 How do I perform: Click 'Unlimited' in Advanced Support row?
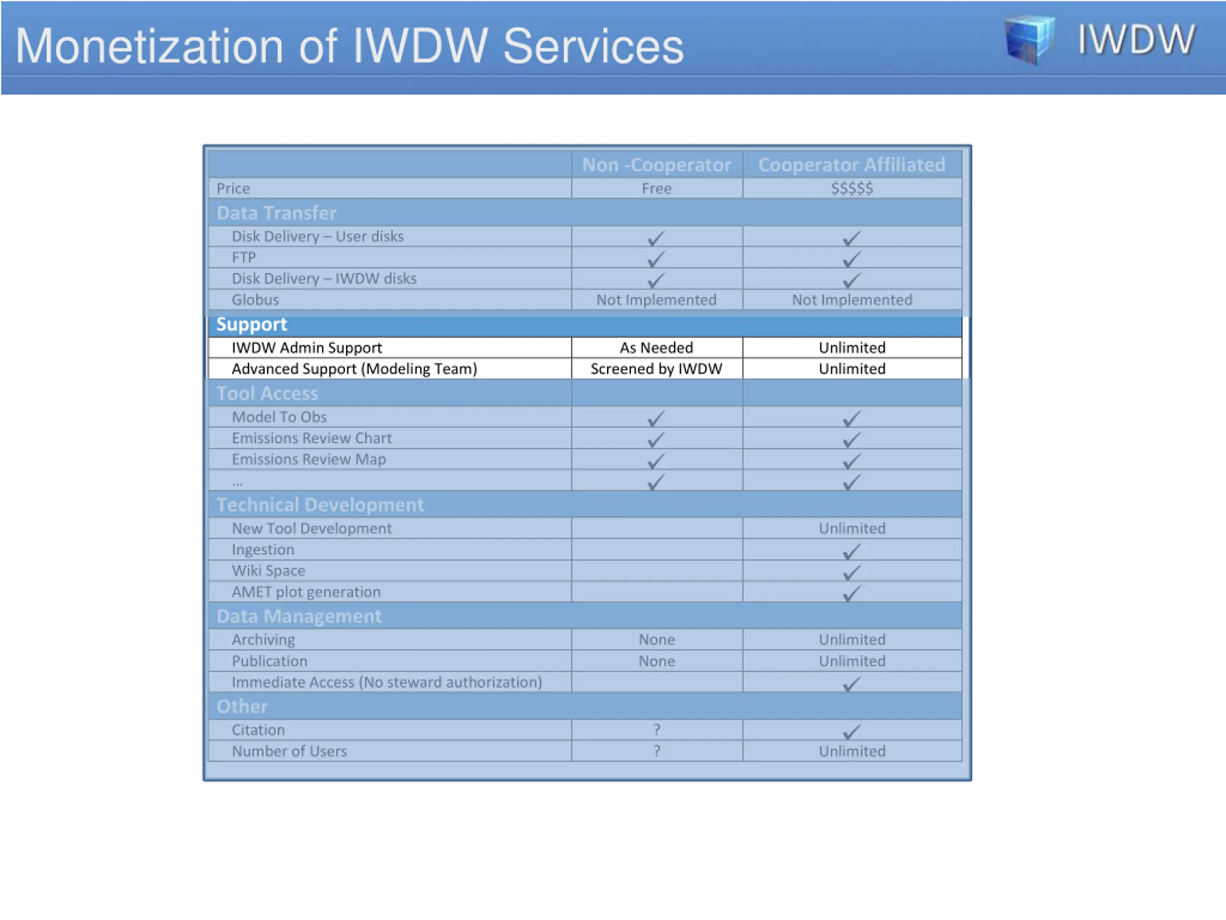(x=852, y=369)
